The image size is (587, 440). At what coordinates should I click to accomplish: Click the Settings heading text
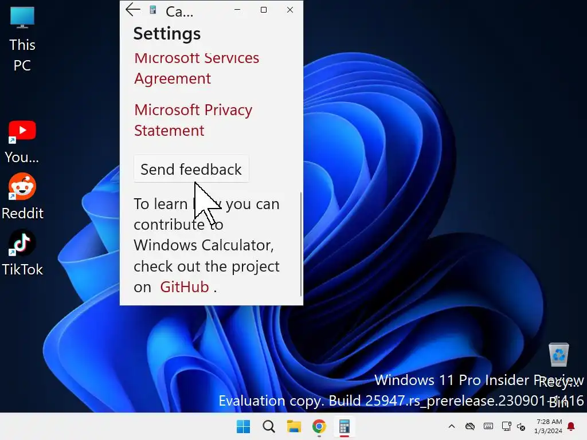coord(167,34)
